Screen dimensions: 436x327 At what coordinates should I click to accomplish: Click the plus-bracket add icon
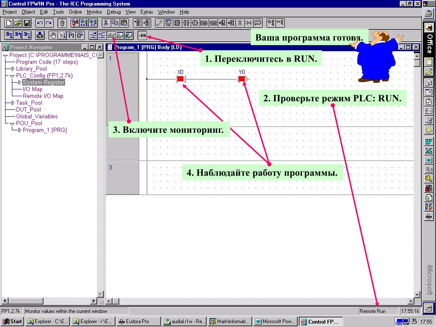coord(271,23)
